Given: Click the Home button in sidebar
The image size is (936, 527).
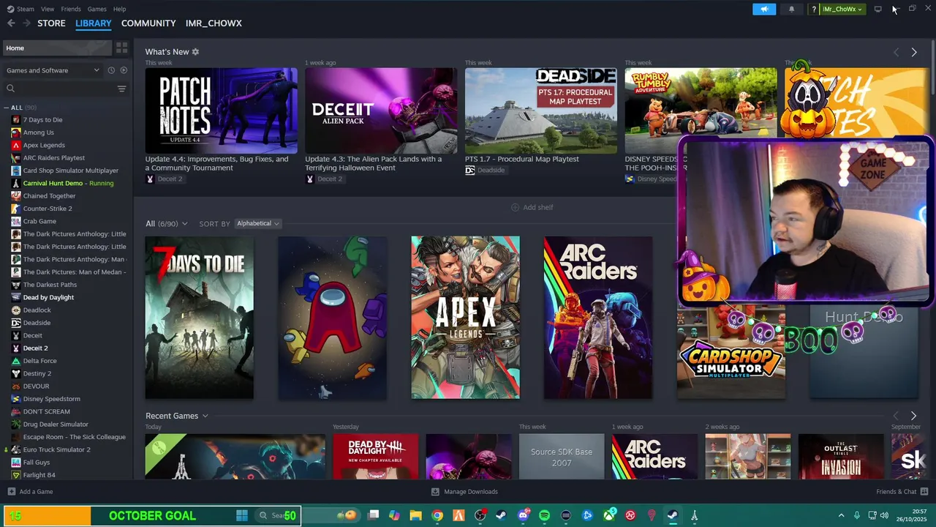Looking at the screenshot, I should (57, 48).
